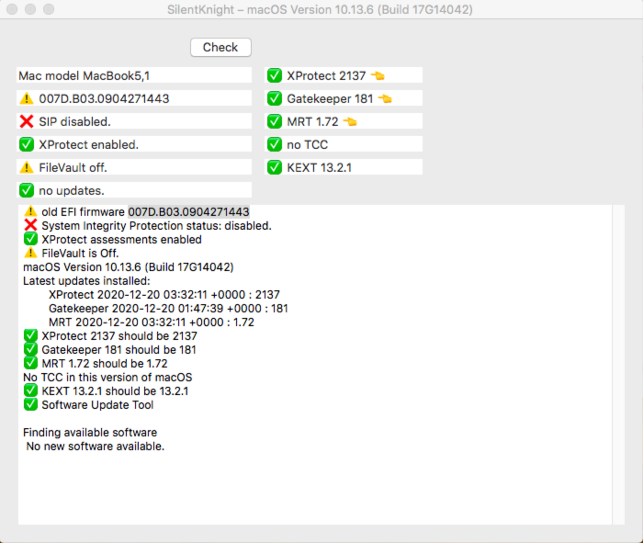Click the XProtect 2137 version text
This screenshot has height=543, width=643.
pyautogui.click(x=326, y=76)
